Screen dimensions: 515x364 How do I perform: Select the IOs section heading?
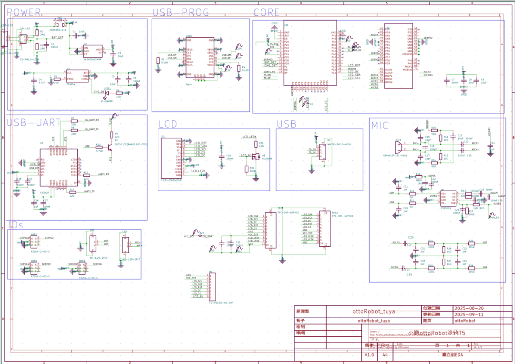tap(15, 225)
